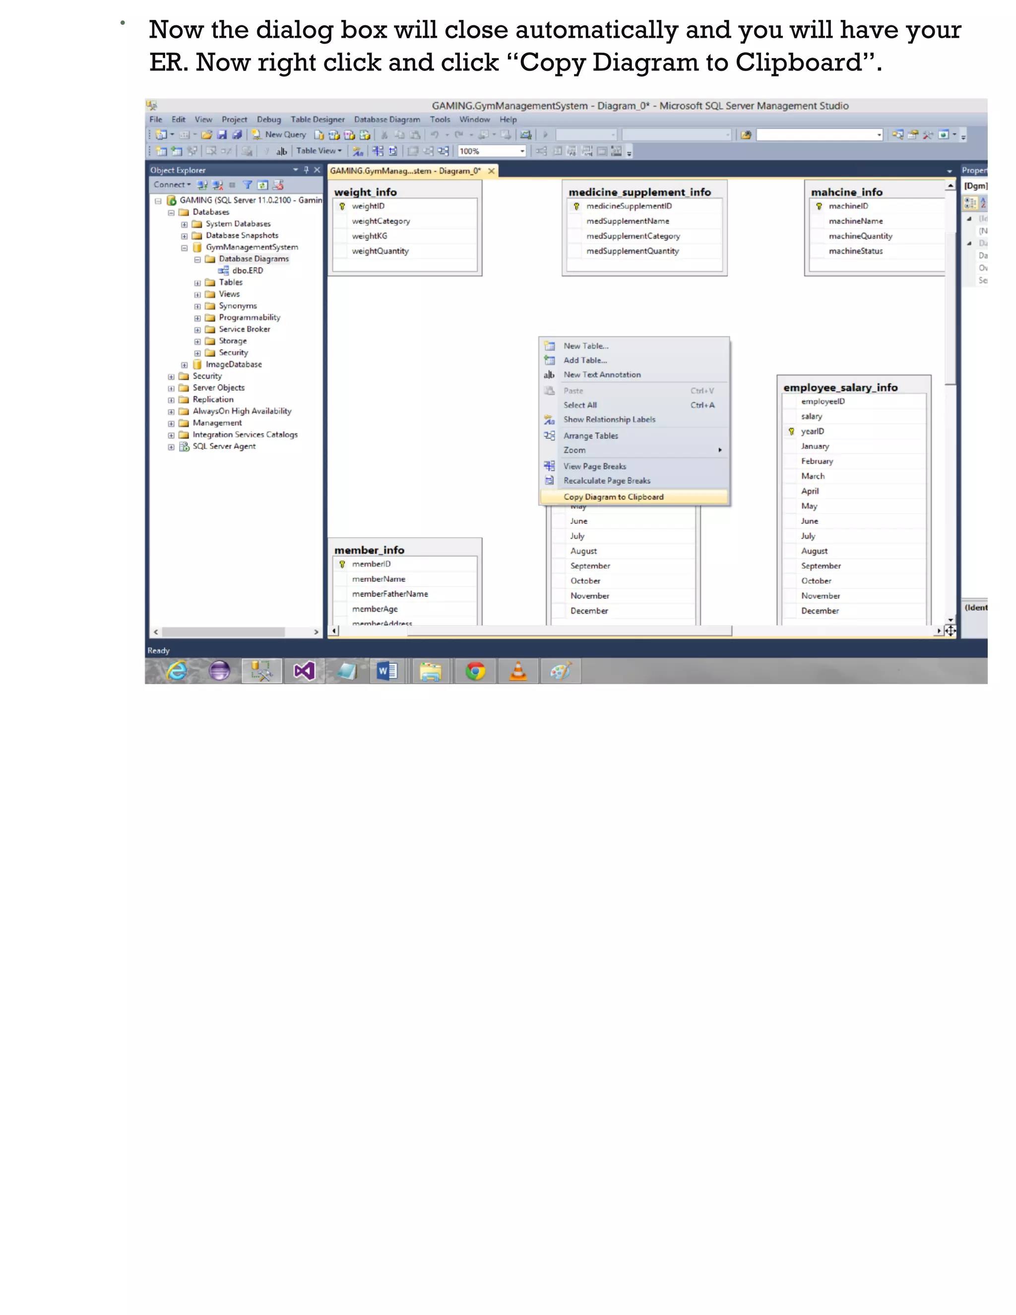Open the Connect dropdown in Object Explorer

172,185
